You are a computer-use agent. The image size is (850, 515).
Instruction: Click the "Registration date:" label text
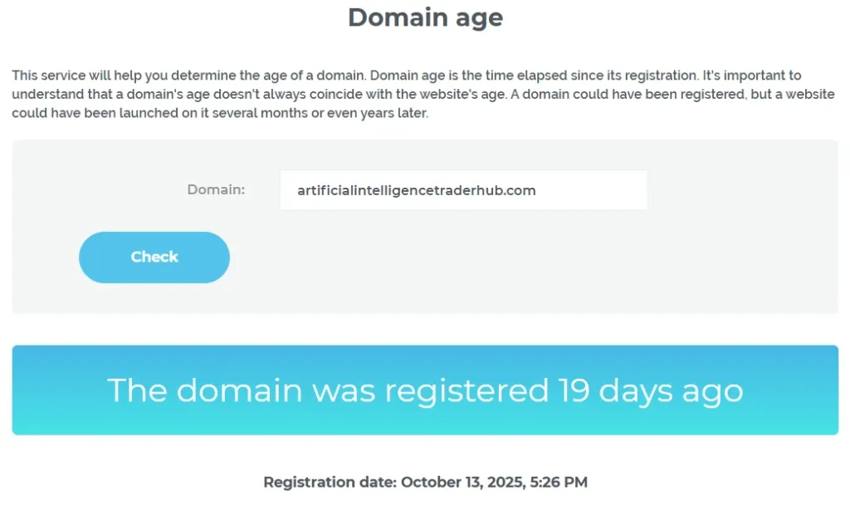(x=330, y=482)
